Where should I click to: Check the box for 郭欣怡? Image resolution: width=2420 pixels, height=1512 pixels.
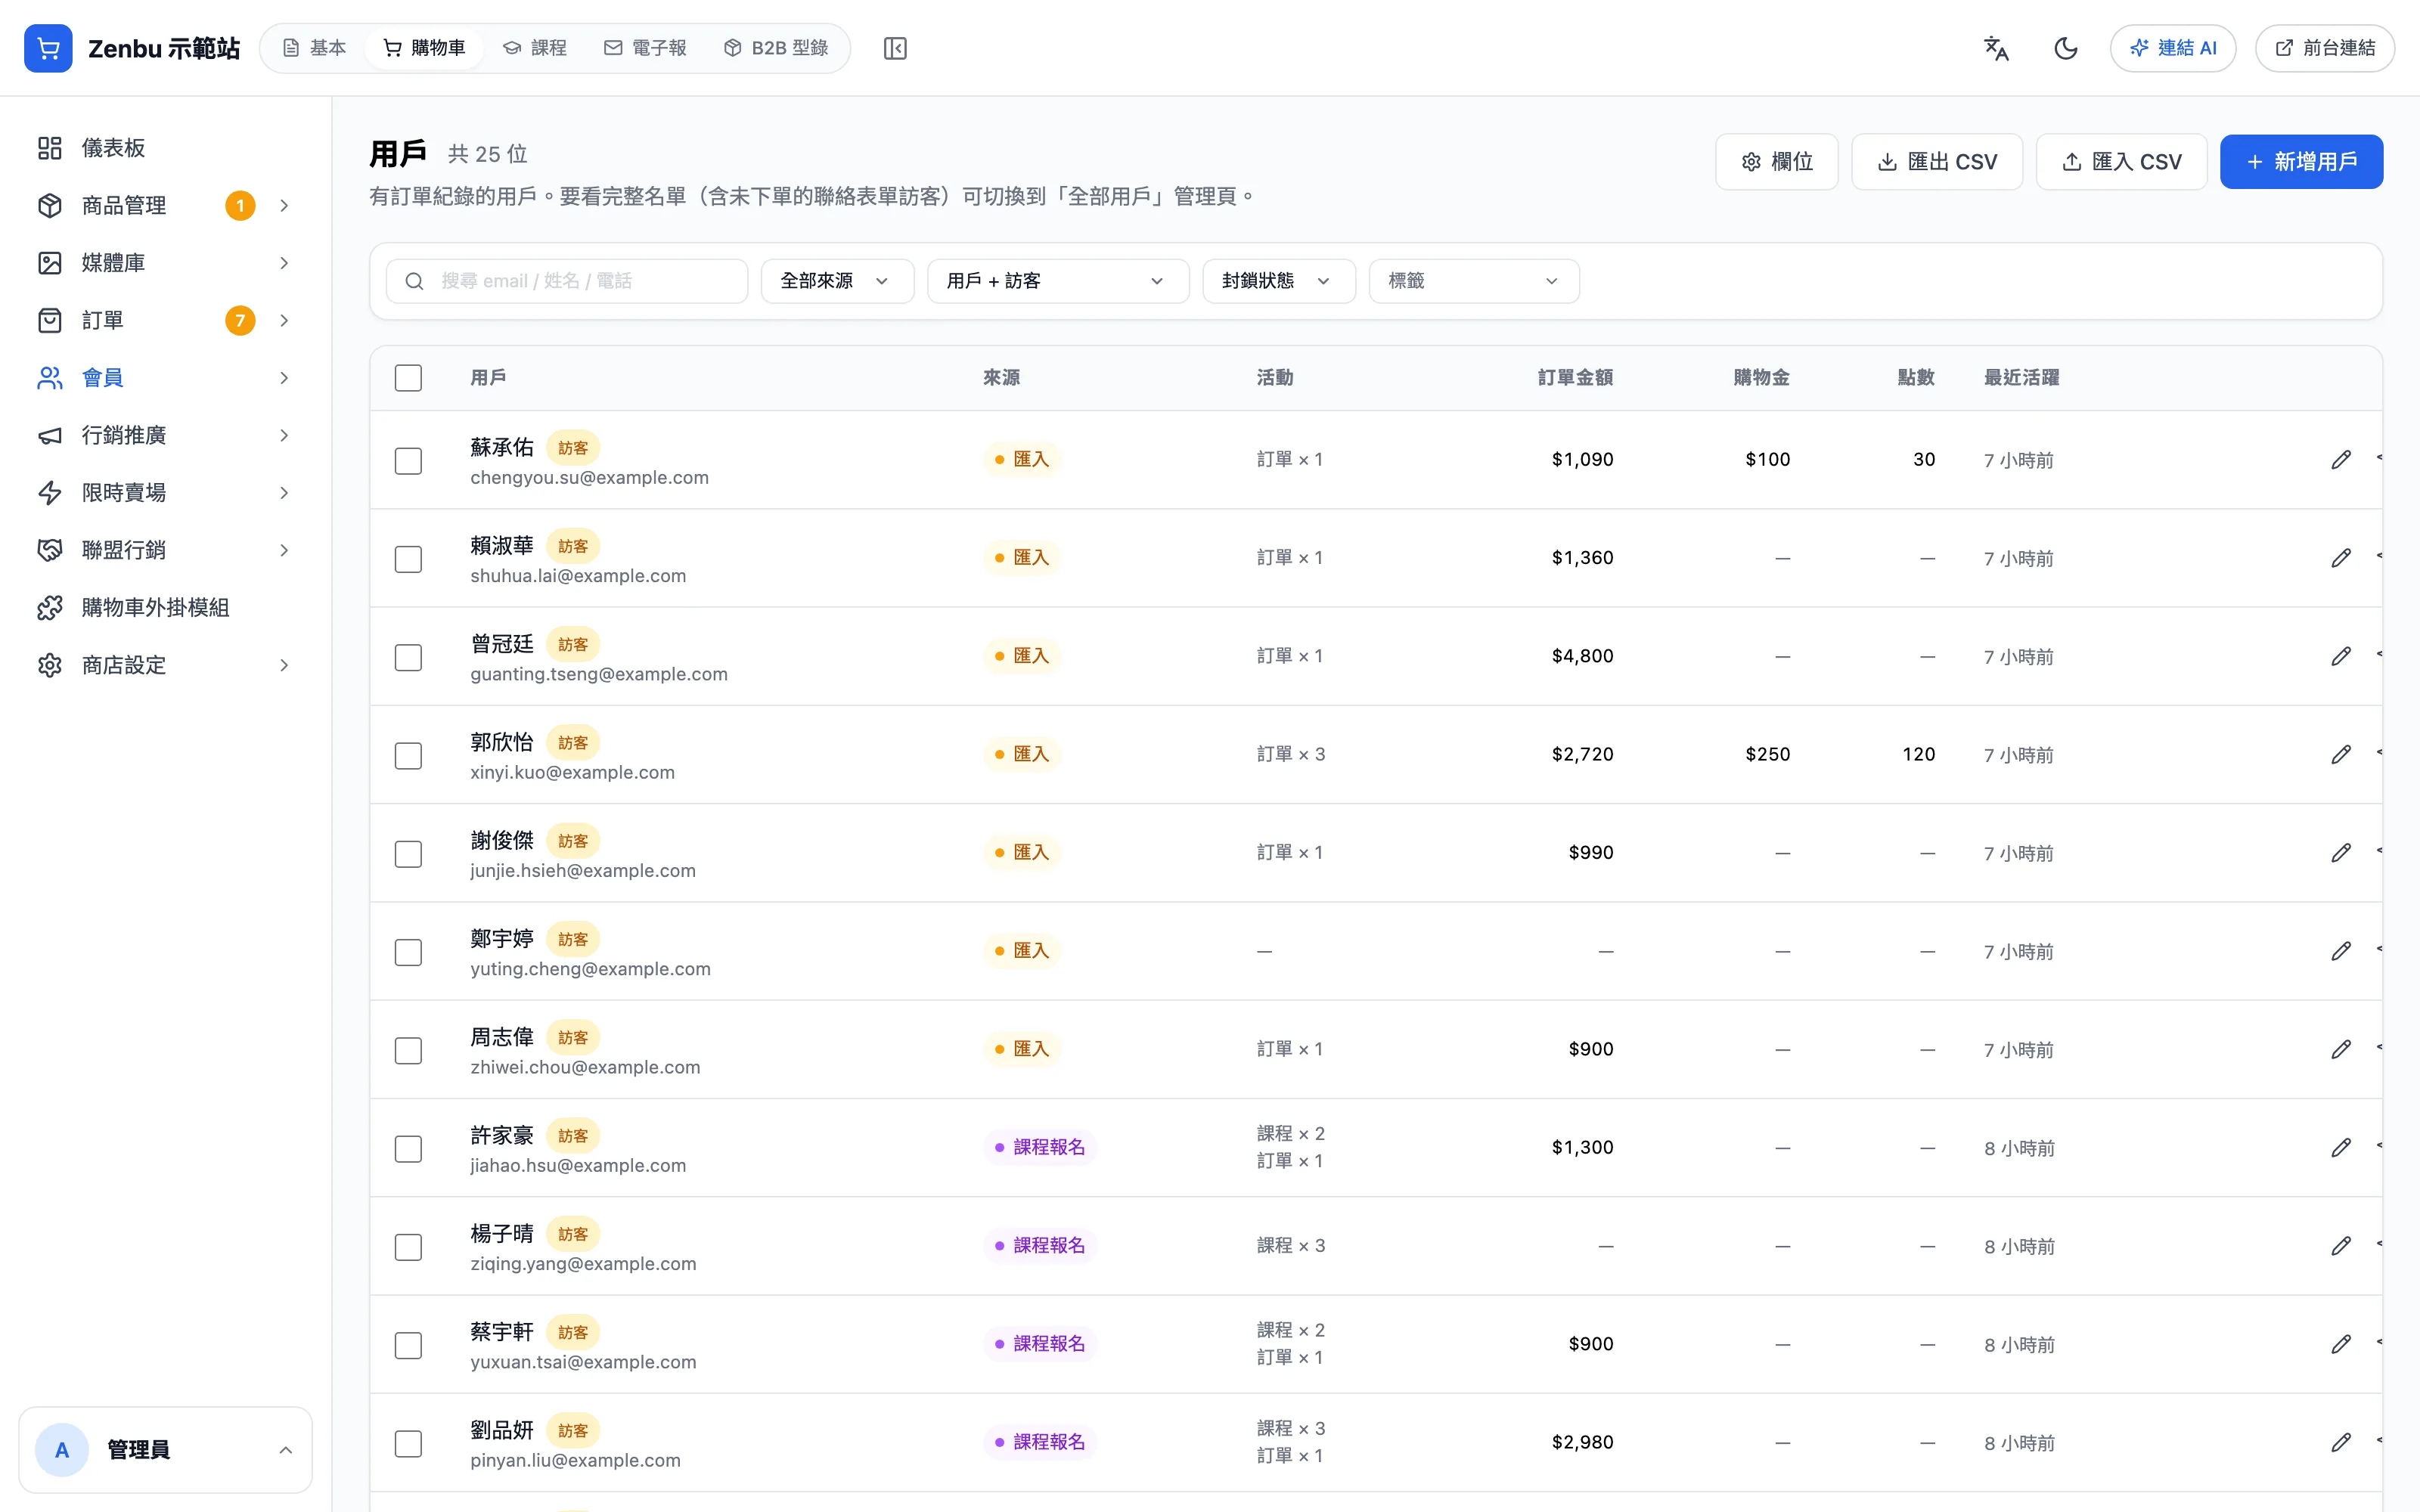tap(408, 756)
